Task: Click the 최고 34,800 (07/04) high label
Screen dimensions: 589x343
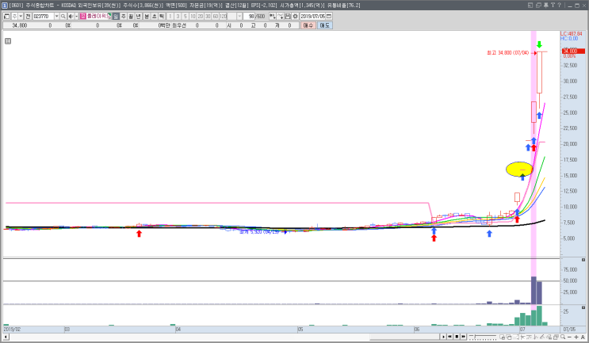Action: 507,53
